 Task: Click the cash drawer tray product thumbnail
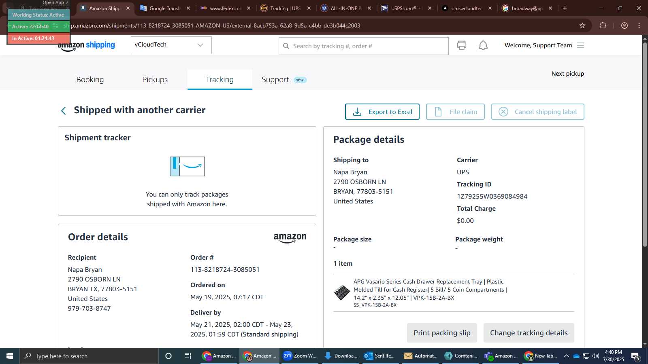[342, 292]
